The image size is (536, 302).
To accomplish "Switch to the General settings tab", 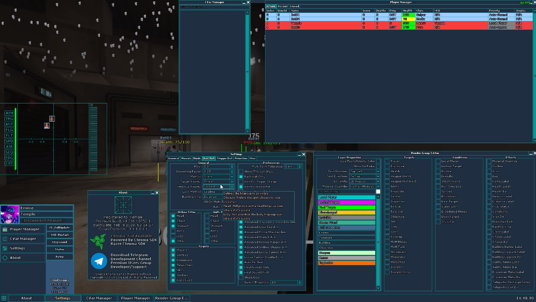I will (x=174, y=158).
